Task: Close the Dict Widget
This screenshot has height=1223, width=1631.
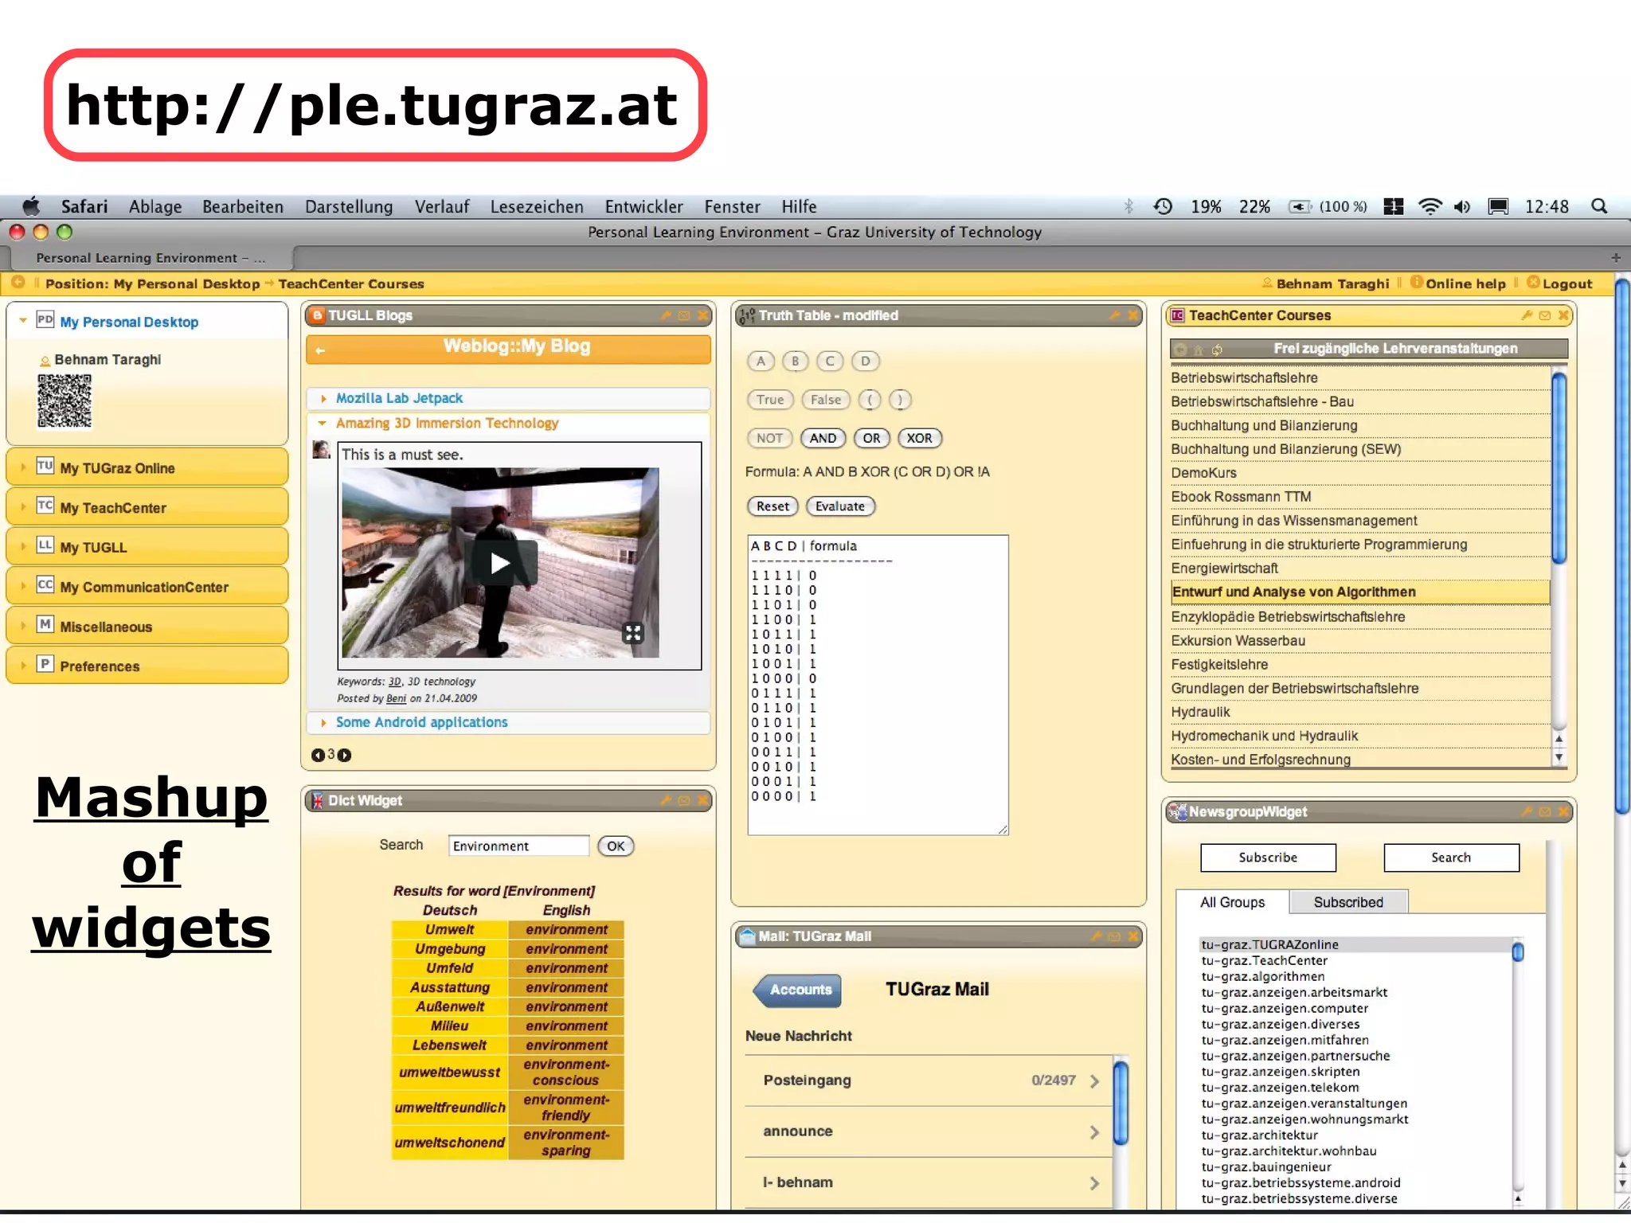Action: pyautogui.click(x=702, y=800)
